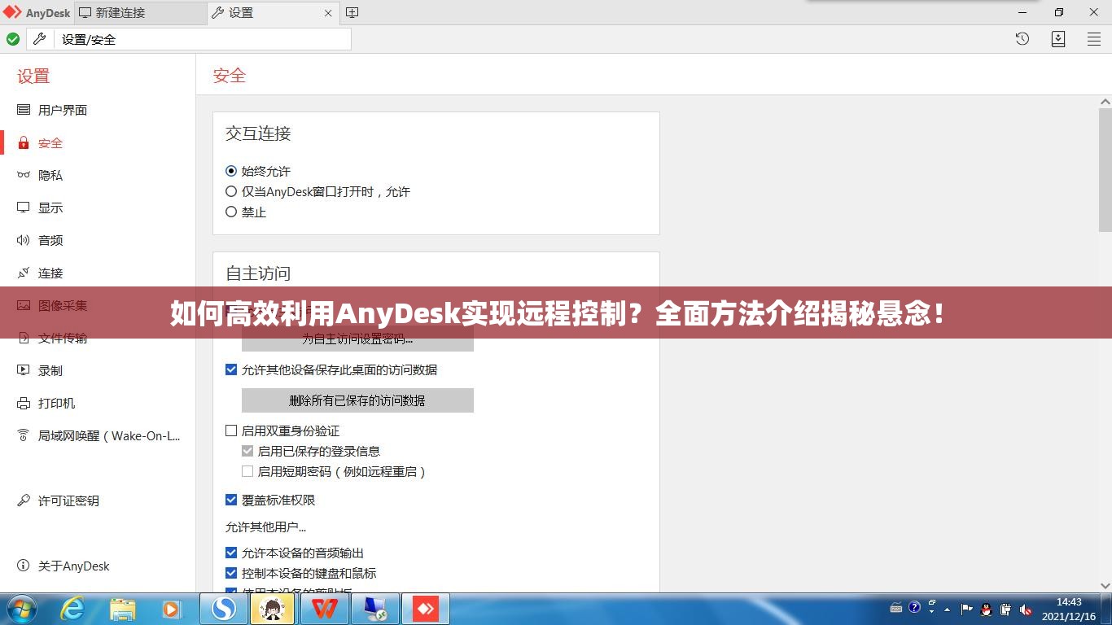This screenshot has height=625, width=1112.
Task: Open AnyDesk icon in the Windows taskbar
Action: tap(425, 608)
